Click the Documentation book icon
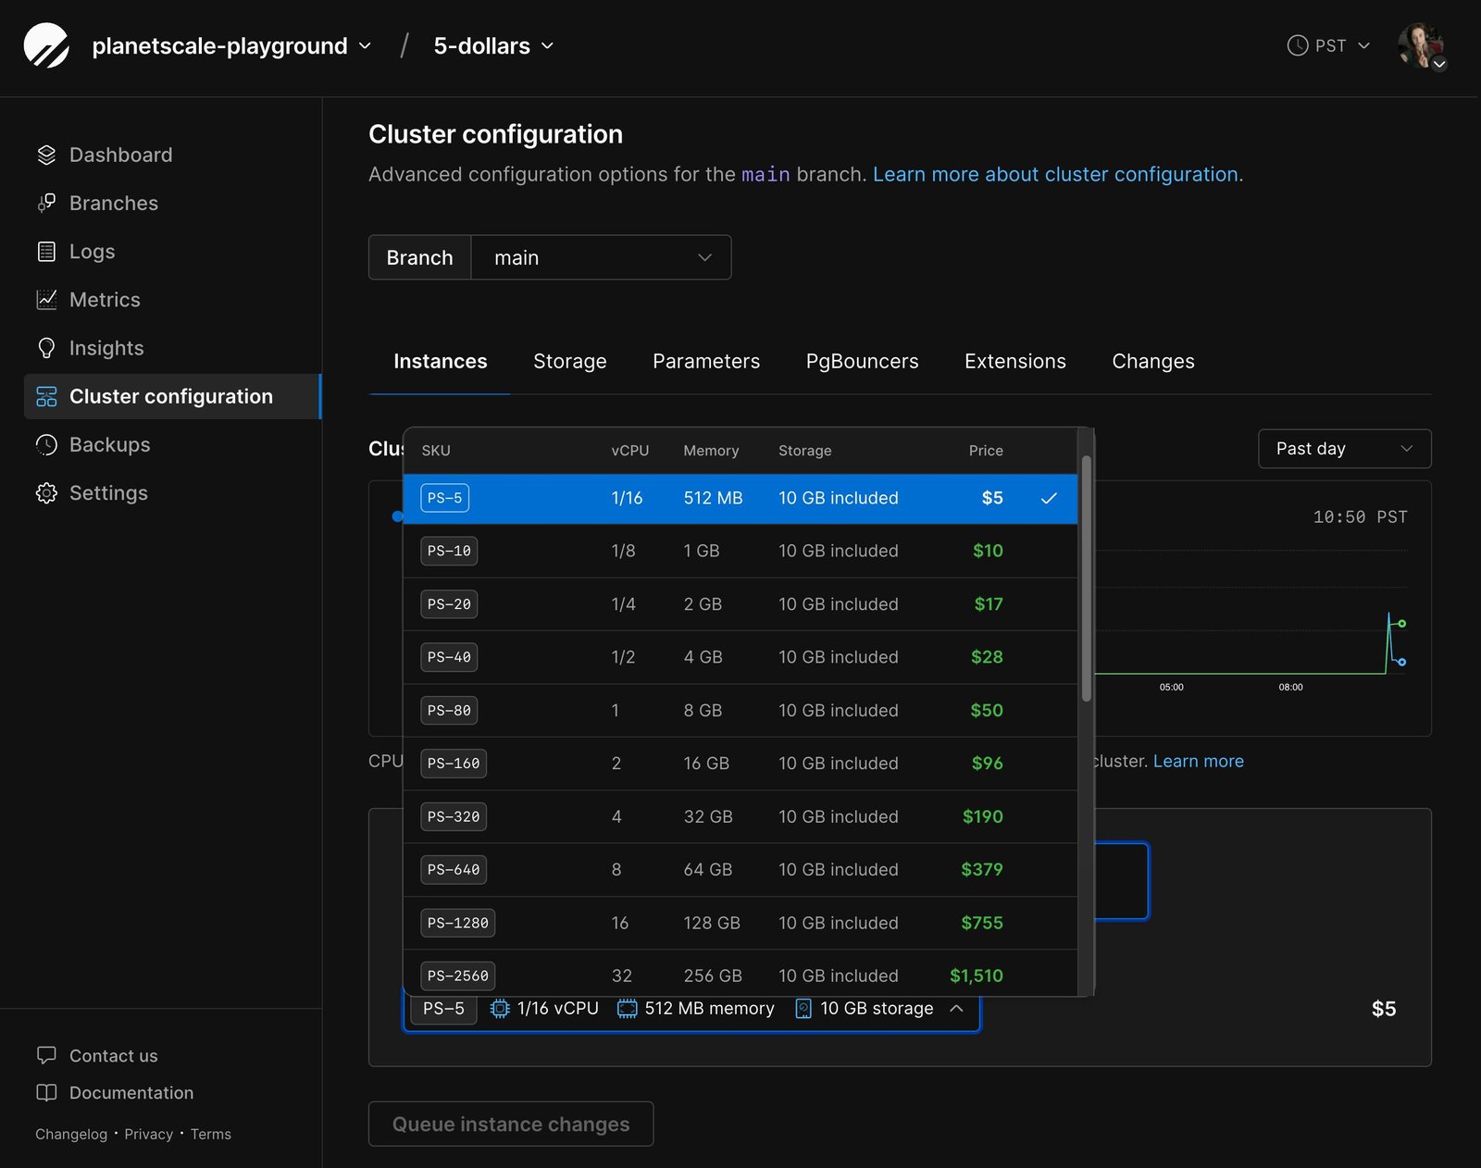 point(46,1093)
